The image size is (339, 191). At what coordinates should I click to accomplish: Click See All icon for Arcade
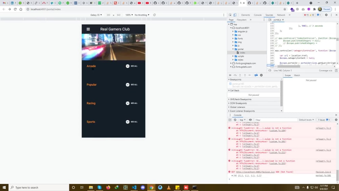[127, 66]
